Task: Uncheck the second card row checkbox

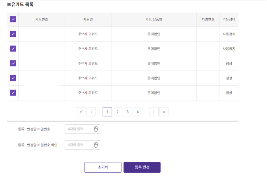Action: coord(13,49)
